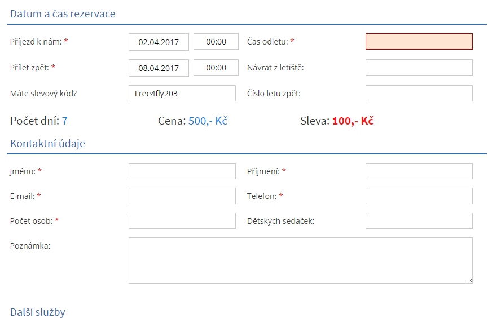Click the Jméno label
The width and height of the screenshot is (492, 318).
[26, 171]
